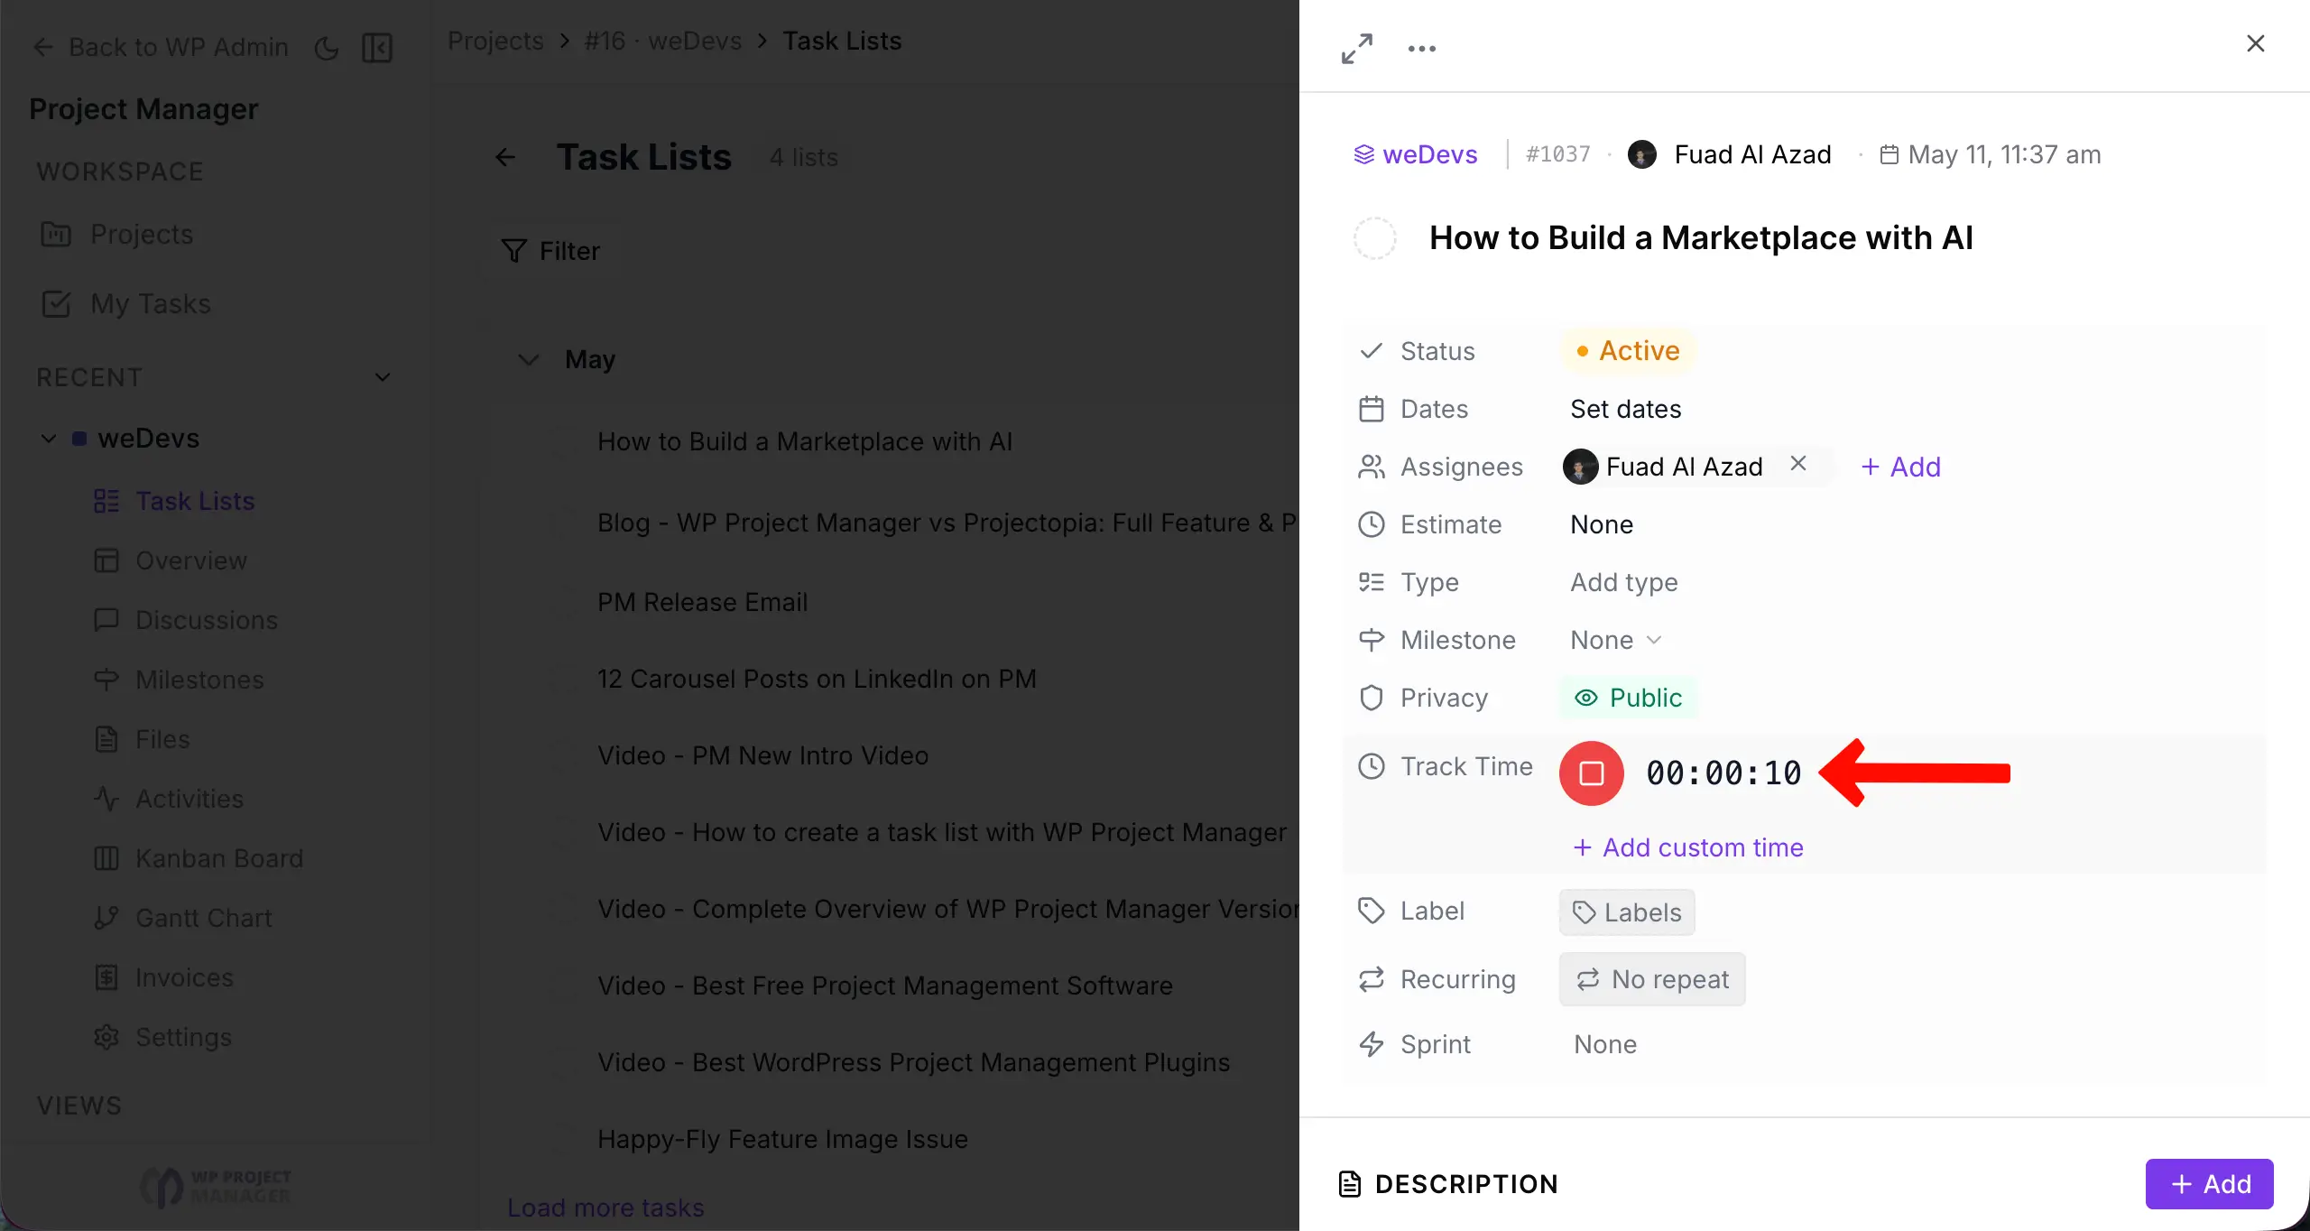The image size is (2310, 1231).
Task: Click the Milestone signpost icon in task panel
Action: click(1372, 640)
